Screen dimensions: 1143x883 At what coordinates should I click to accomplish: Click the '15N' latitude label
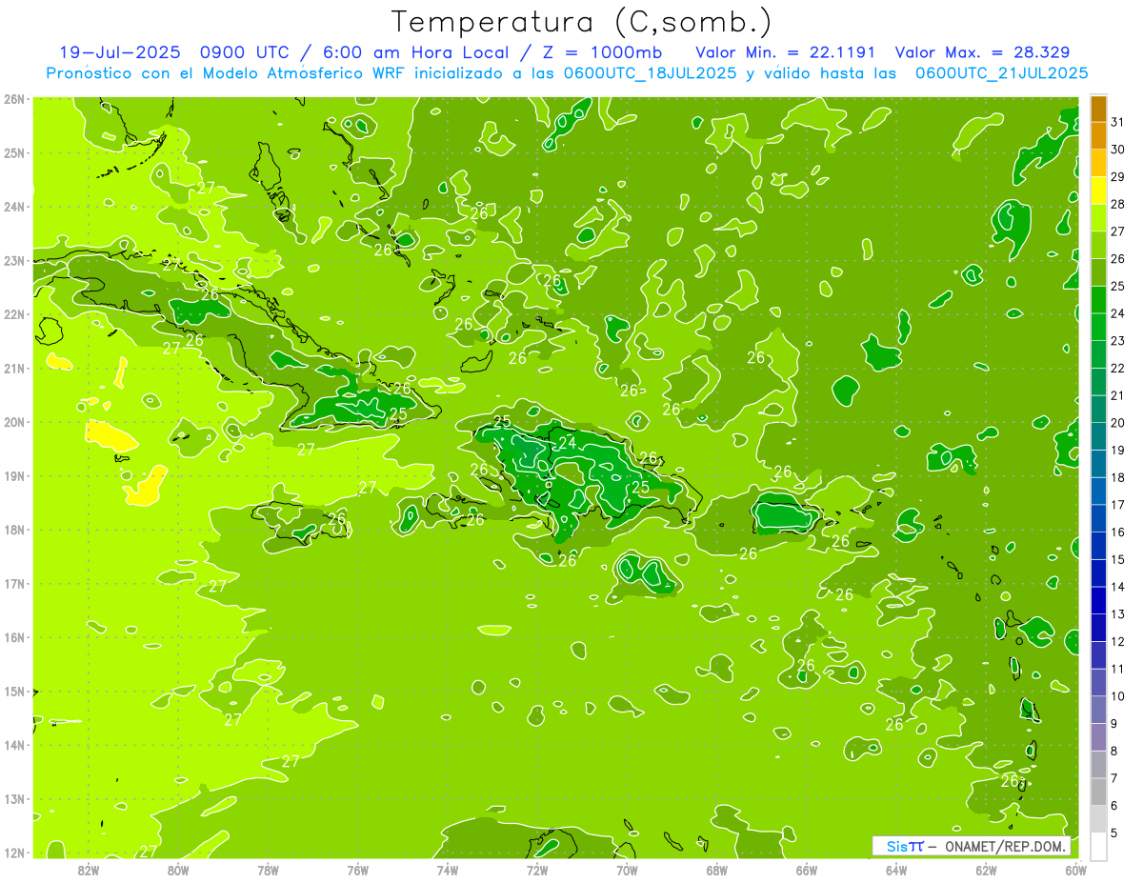(x=13, y=691)
